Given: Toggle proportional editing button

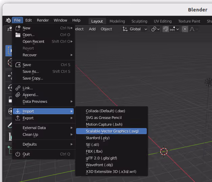Looking at the screenshot, I should click(185, 29).
